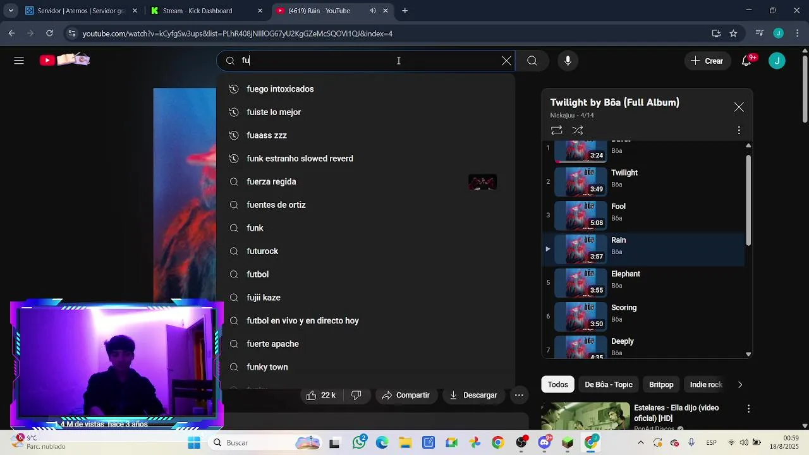This screenshot has height=455, width=809.
Task: Pick suggestion 'fuego intoxicados'
Action: coord(365,89)
